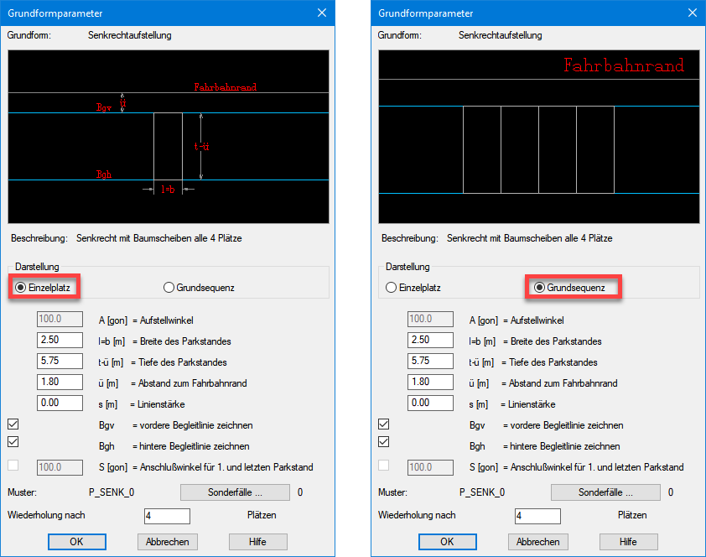Click ü Abstand field in left dialog
Viewport: 706px width, 557px height.
60,382
